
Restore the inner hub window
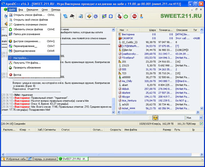tap(196, 9)
